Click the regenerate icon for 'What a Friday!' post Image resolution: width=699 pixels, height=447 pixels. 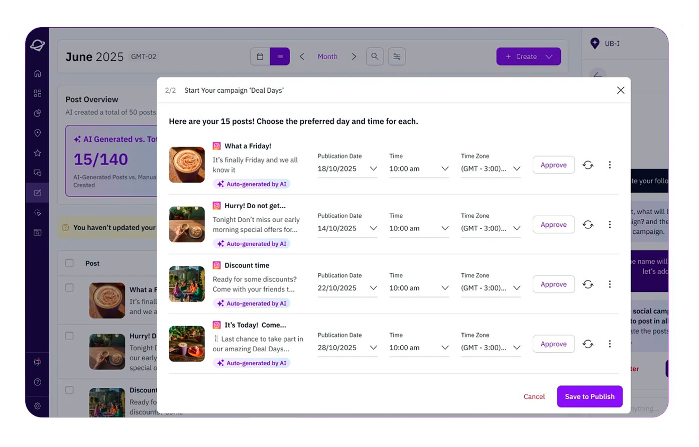pyautogui.click(x=588, y=165)
